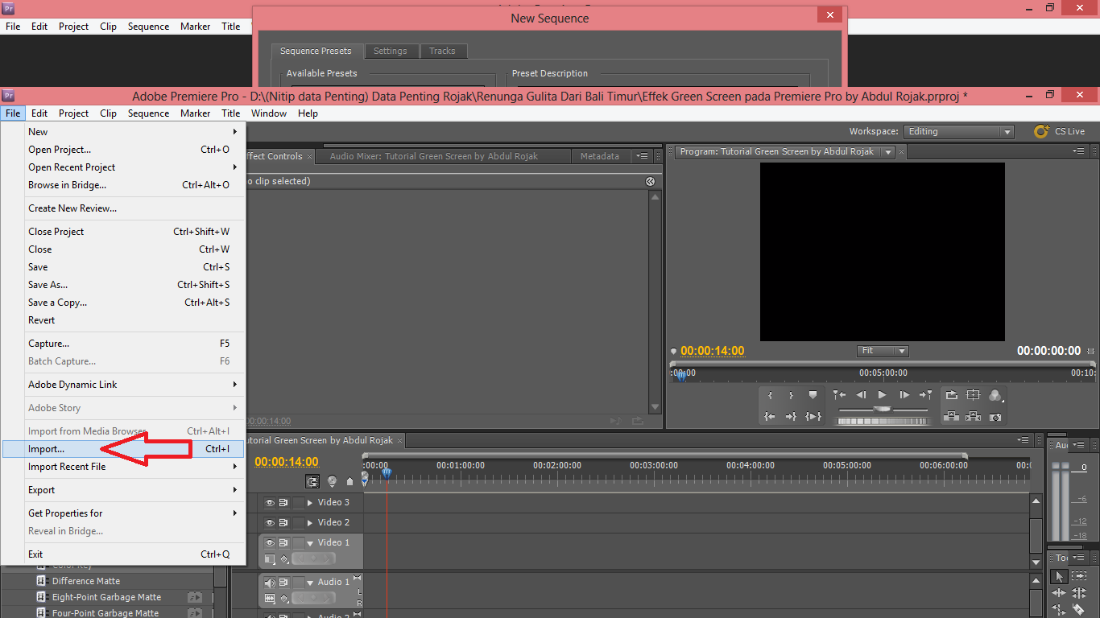Set display style for Audio 1
1100x618 pixels.
[270, 599]
